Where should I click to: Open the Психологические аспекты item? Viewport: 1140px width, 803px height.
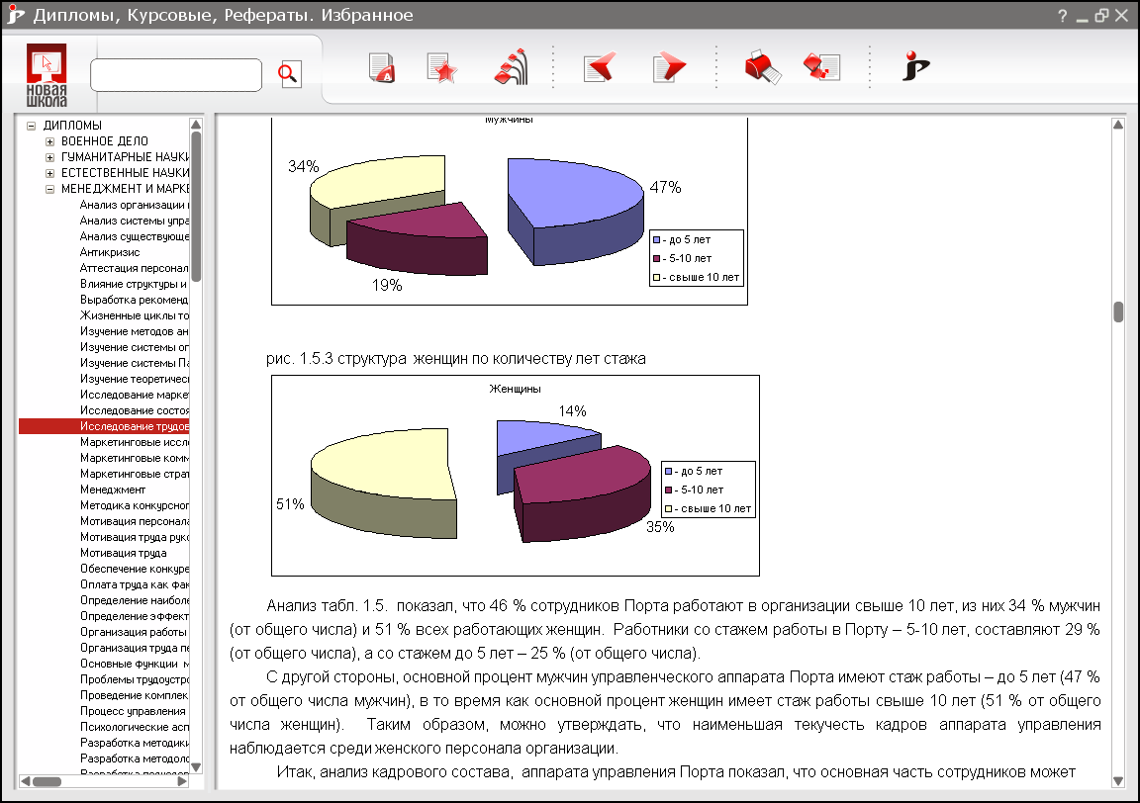click(x=134, y=727)
